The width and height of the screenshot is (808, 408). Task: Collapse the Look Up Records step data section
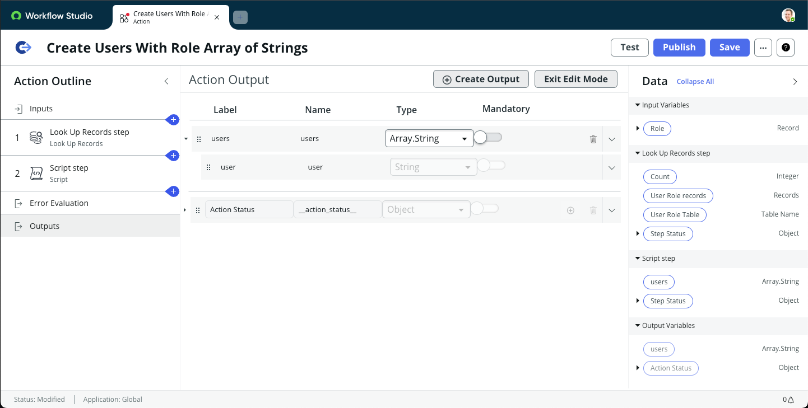click(638, 153)
